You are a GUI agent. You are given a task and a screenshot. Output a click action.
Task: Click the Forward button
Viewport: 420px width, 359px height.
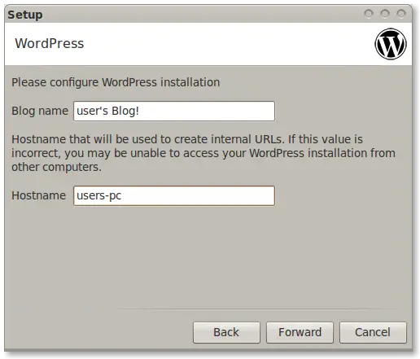click(x=300, y=332)
